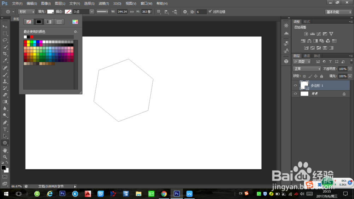Toggle lock all
Image resolution: width=354 pixels, height=199 pixels.
coord(321,76)
